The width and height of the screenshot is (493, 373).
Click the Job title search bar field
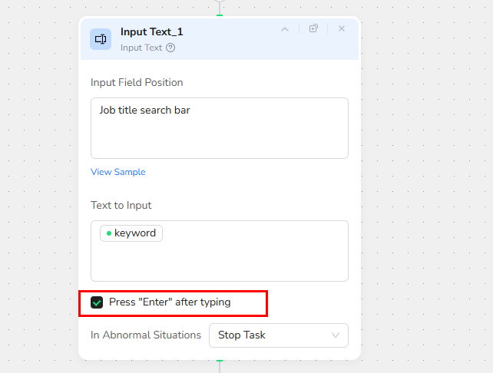(x=220, y=127)
